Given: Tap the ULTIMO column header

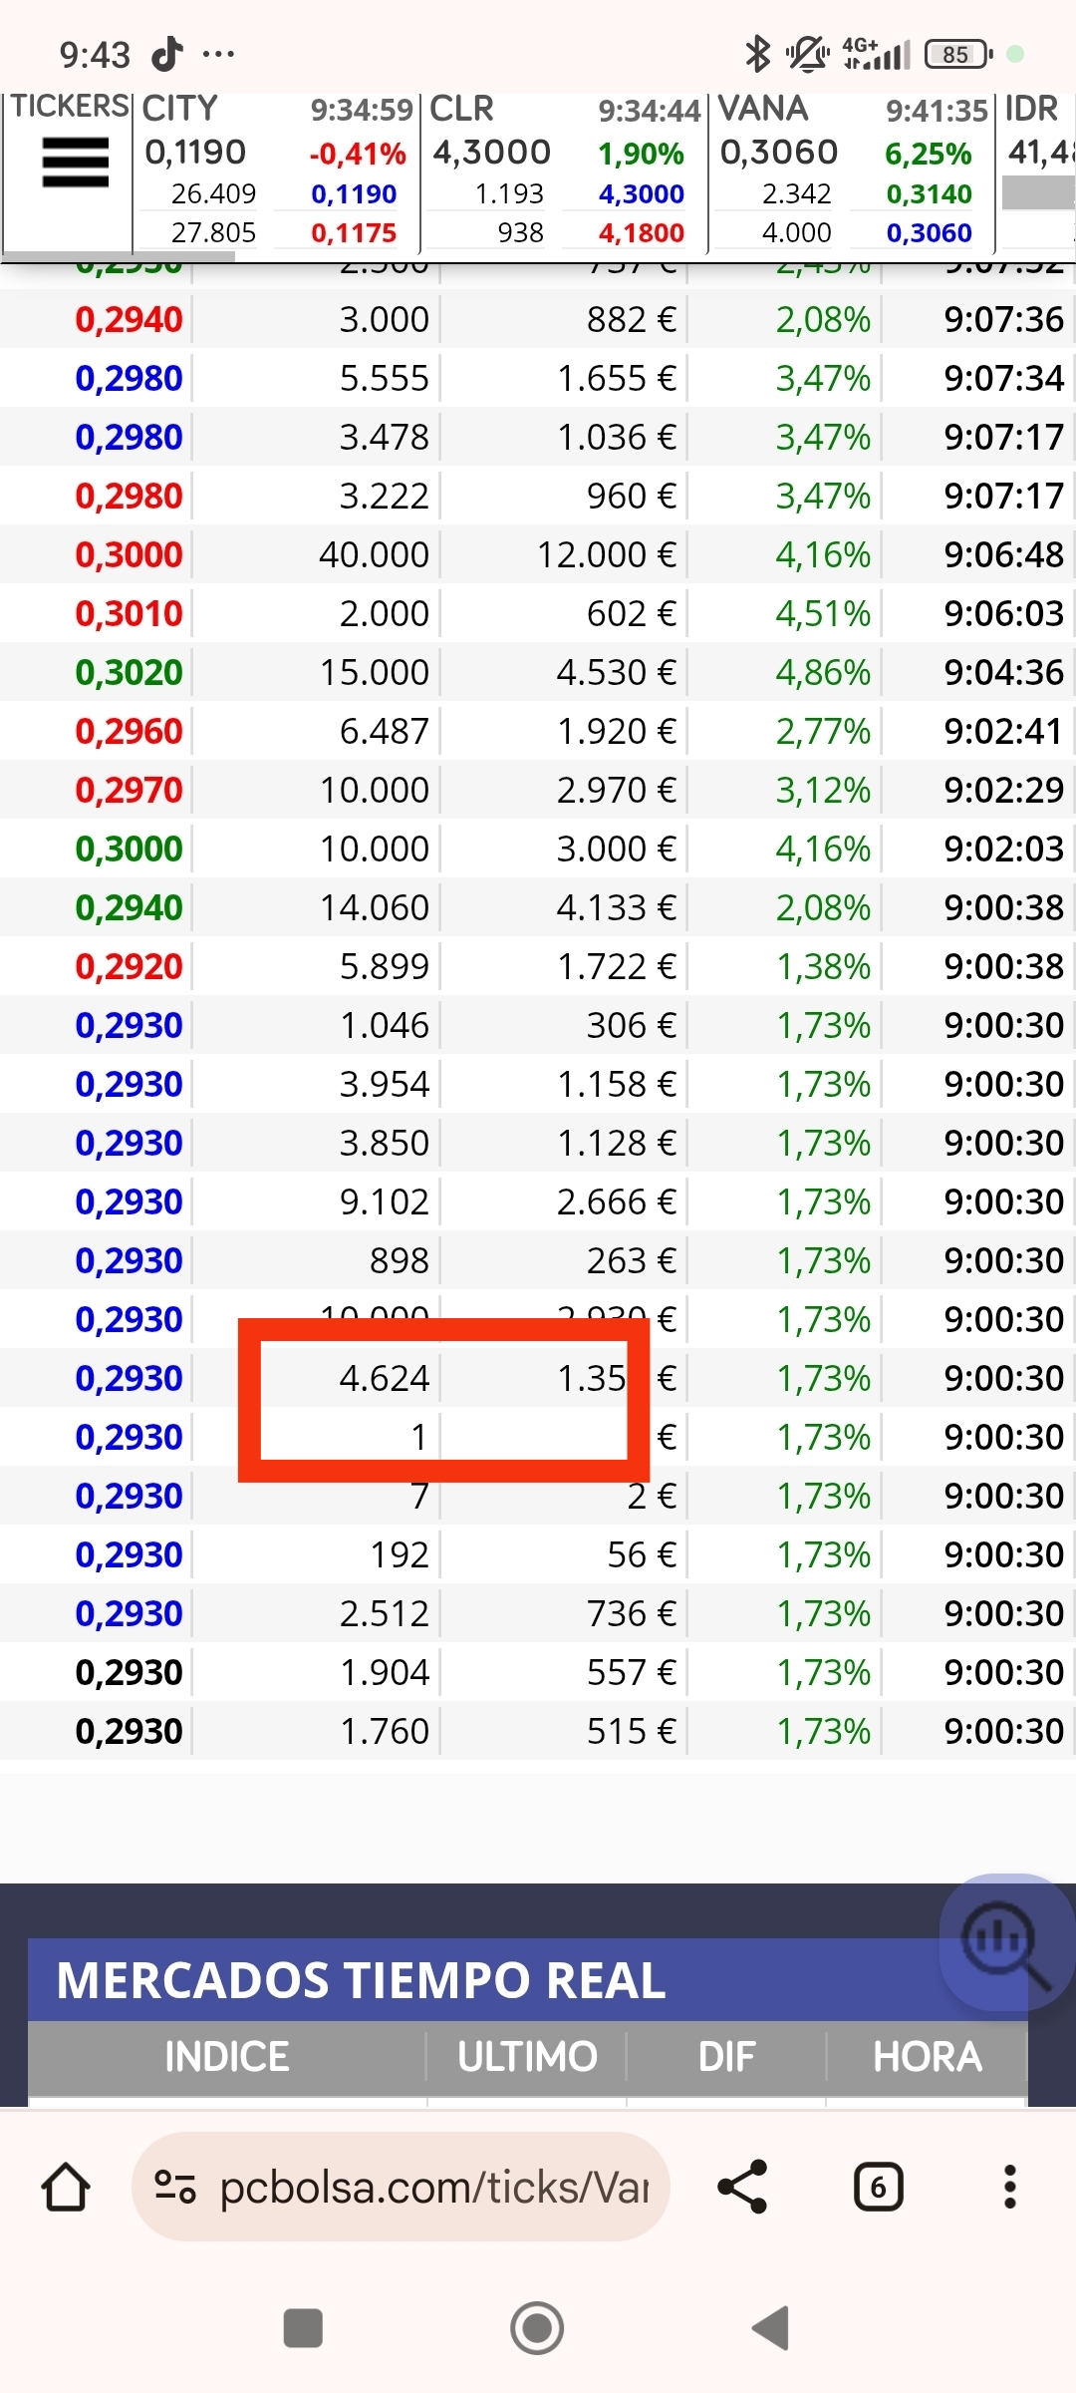Looking at the screenshot, I should tap(527, 2056).
